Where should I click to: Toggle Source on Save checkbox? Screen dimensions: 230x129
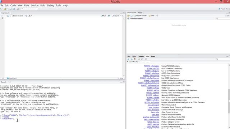coord(11,16)
